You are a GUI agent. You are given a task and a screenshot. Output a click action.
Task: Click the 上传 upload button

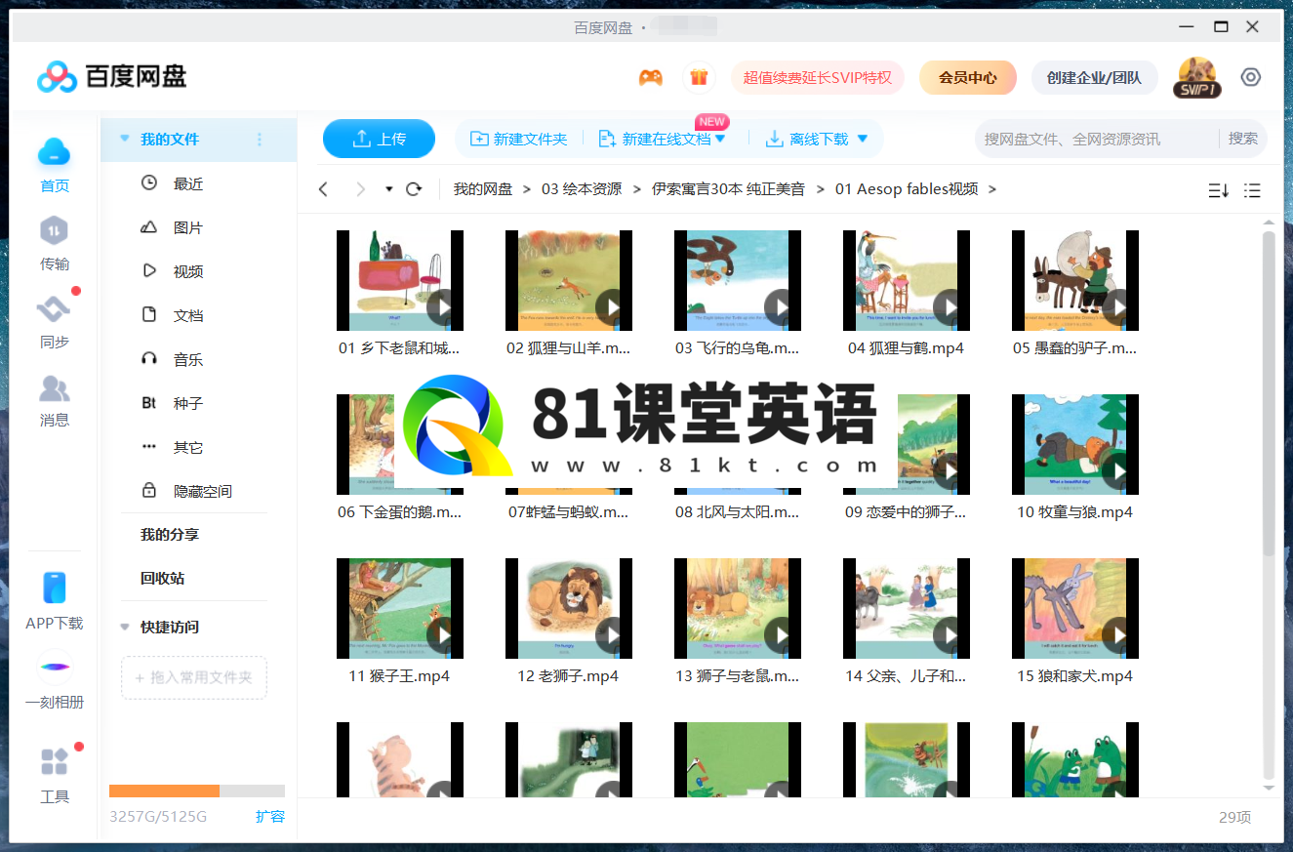(x=379, y=139)
